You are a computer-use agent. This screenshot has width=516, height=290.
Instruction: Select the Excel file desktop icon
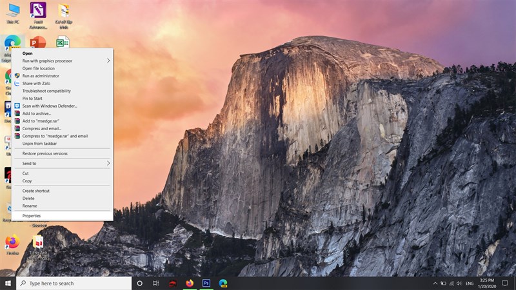click(x=63, y=42)
